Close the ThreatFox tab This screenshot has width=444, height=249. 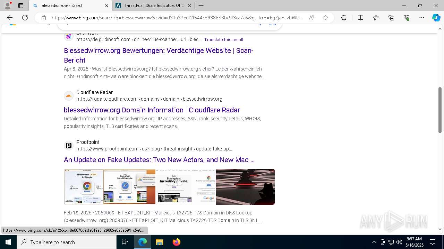click(189, 6)
